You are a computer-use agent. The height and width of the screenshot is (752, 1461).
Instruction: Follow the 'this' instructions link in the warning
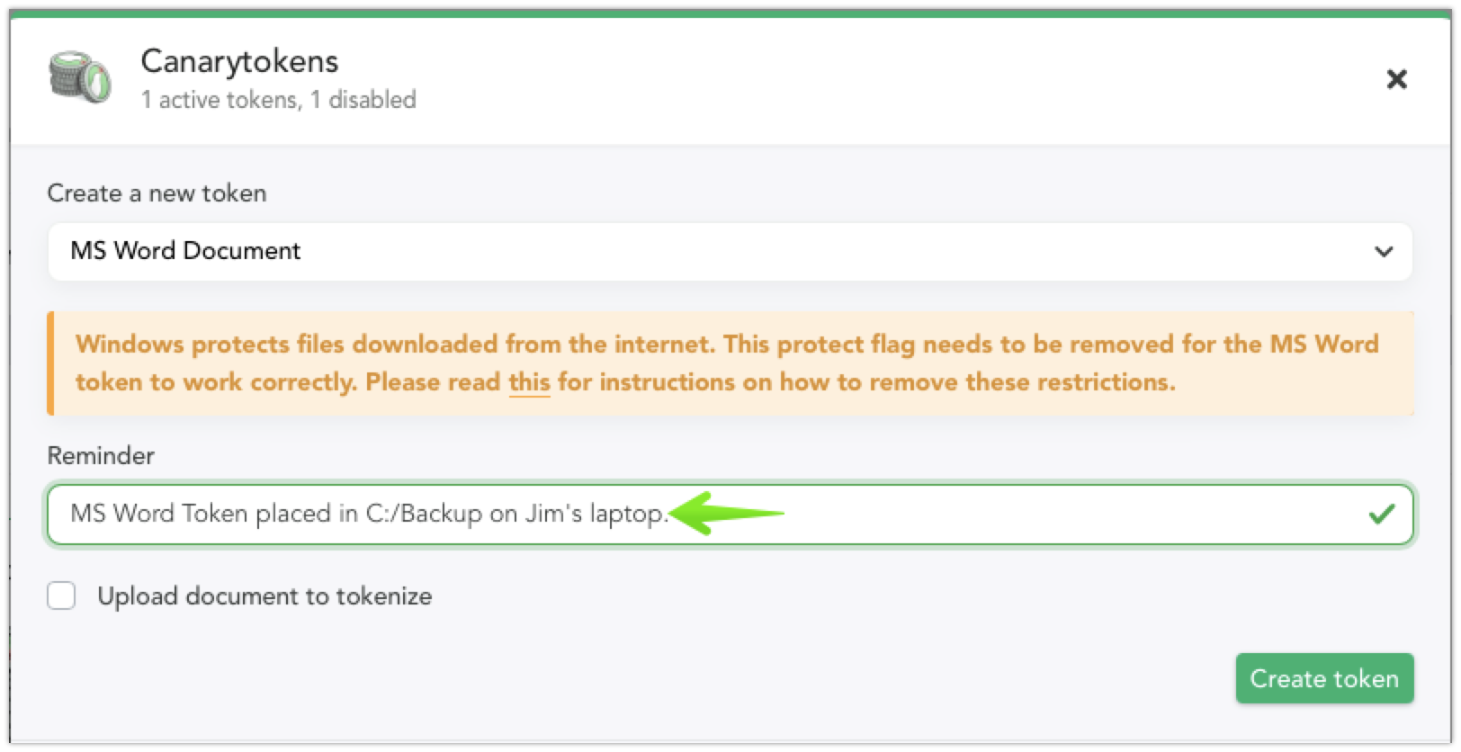[x=529, y=382]
